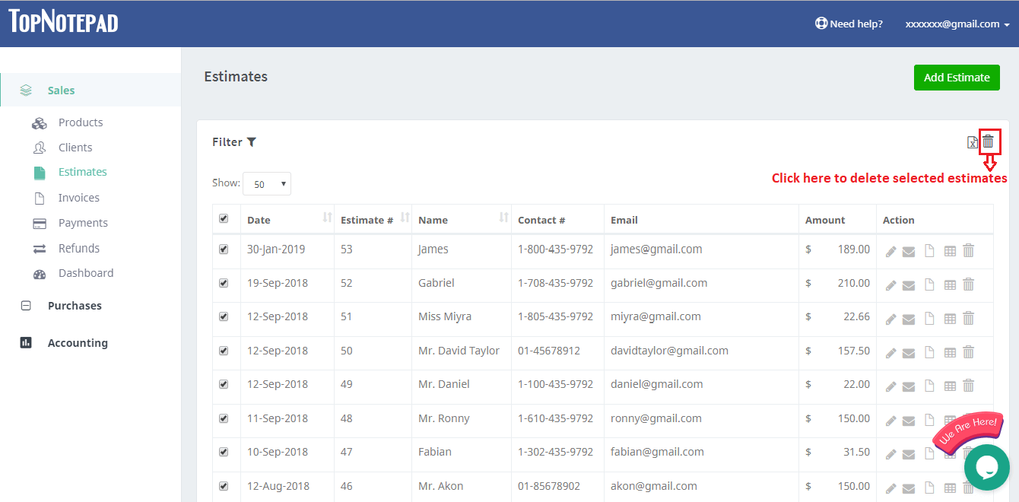
Task: Click the grid table icon in James's row
Action: coord(950,251)
